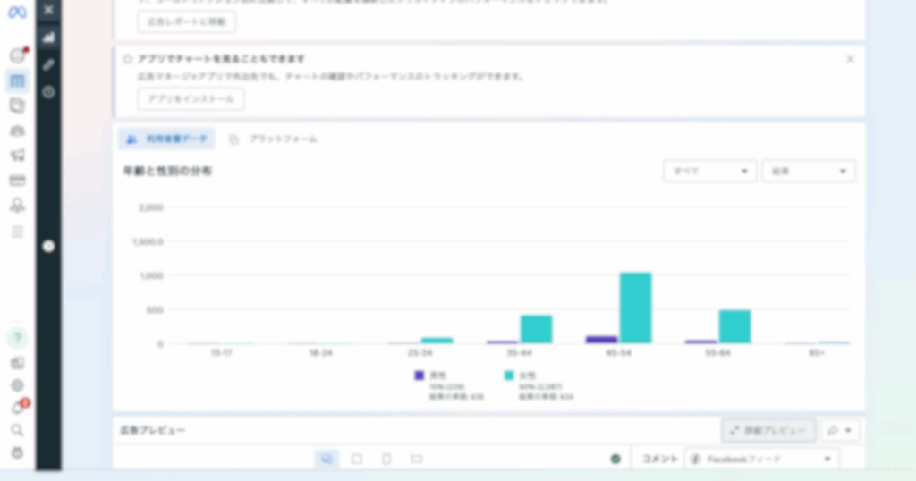The image size is (916, 481).
Task: Open notifications bell with red badge
Action: (x=17, y=408)
